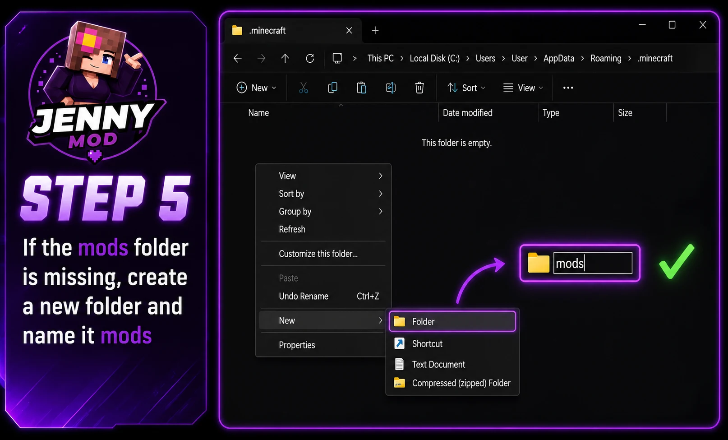Sort files by the Date modified column
This screenshot has width=728, height=440.
(x=468, y=113)
